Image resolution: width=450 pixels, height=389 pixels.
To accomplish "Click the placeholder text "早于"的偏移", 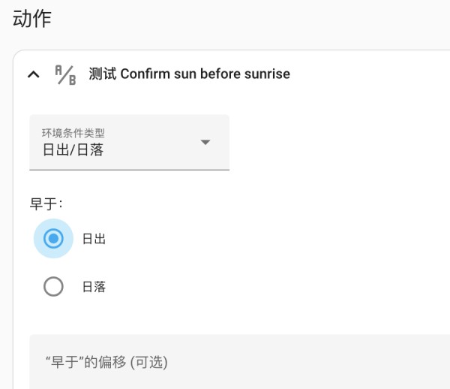I will tap(85, 362).
